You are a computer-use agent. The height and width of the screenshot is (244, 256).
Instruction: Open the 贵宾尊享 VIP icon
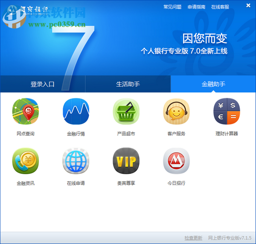tap(126, 161)
